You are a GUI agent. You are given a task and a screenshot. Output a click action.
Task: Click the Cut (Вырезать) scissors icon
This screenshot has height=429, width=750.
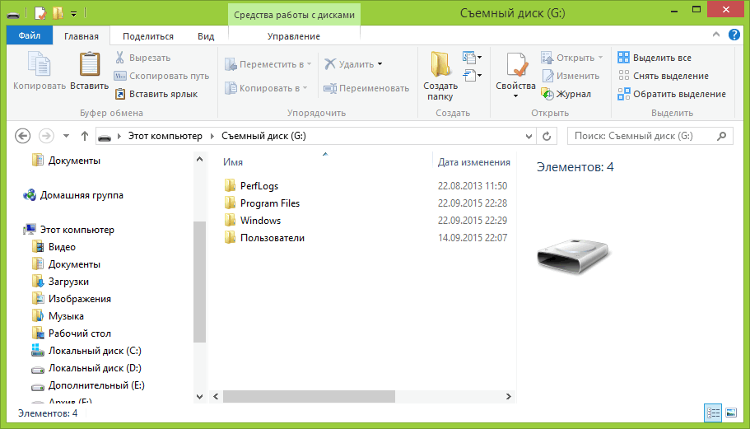(x=120, y=58)
